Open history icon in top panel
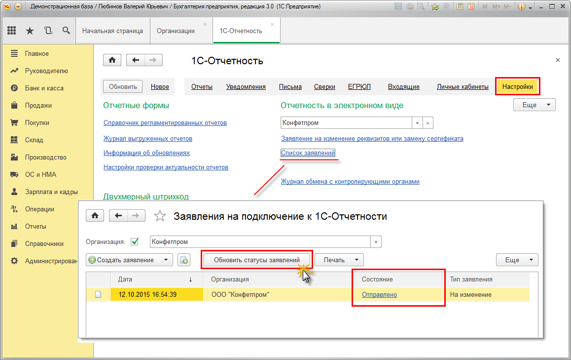This screenshot has width=571, height=360. tap(48, 31)
